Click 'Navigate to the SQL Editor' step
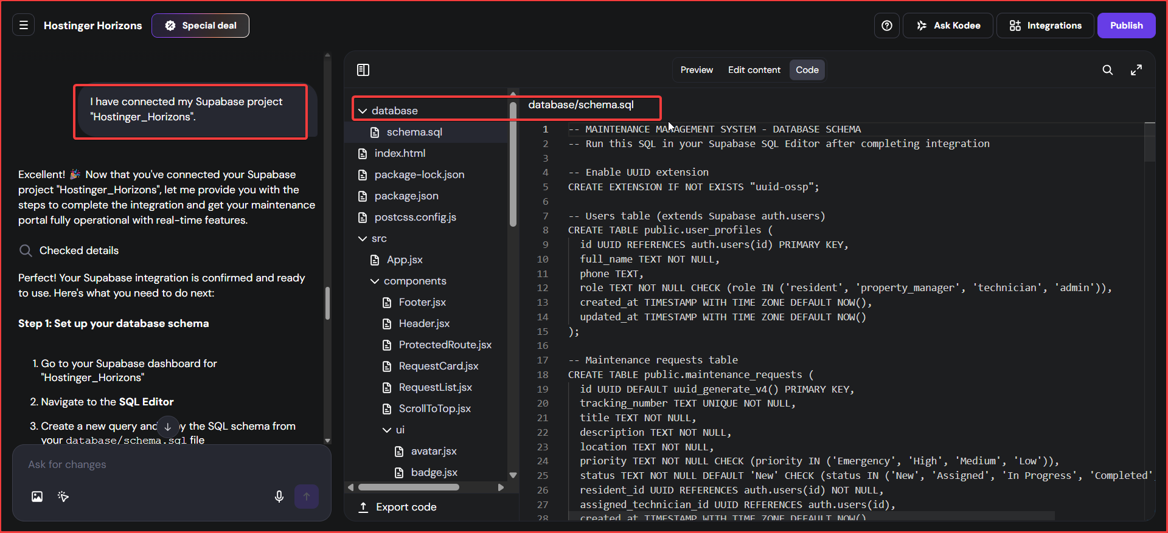Screen dimensions: 1168x533 tap(107, 402)
